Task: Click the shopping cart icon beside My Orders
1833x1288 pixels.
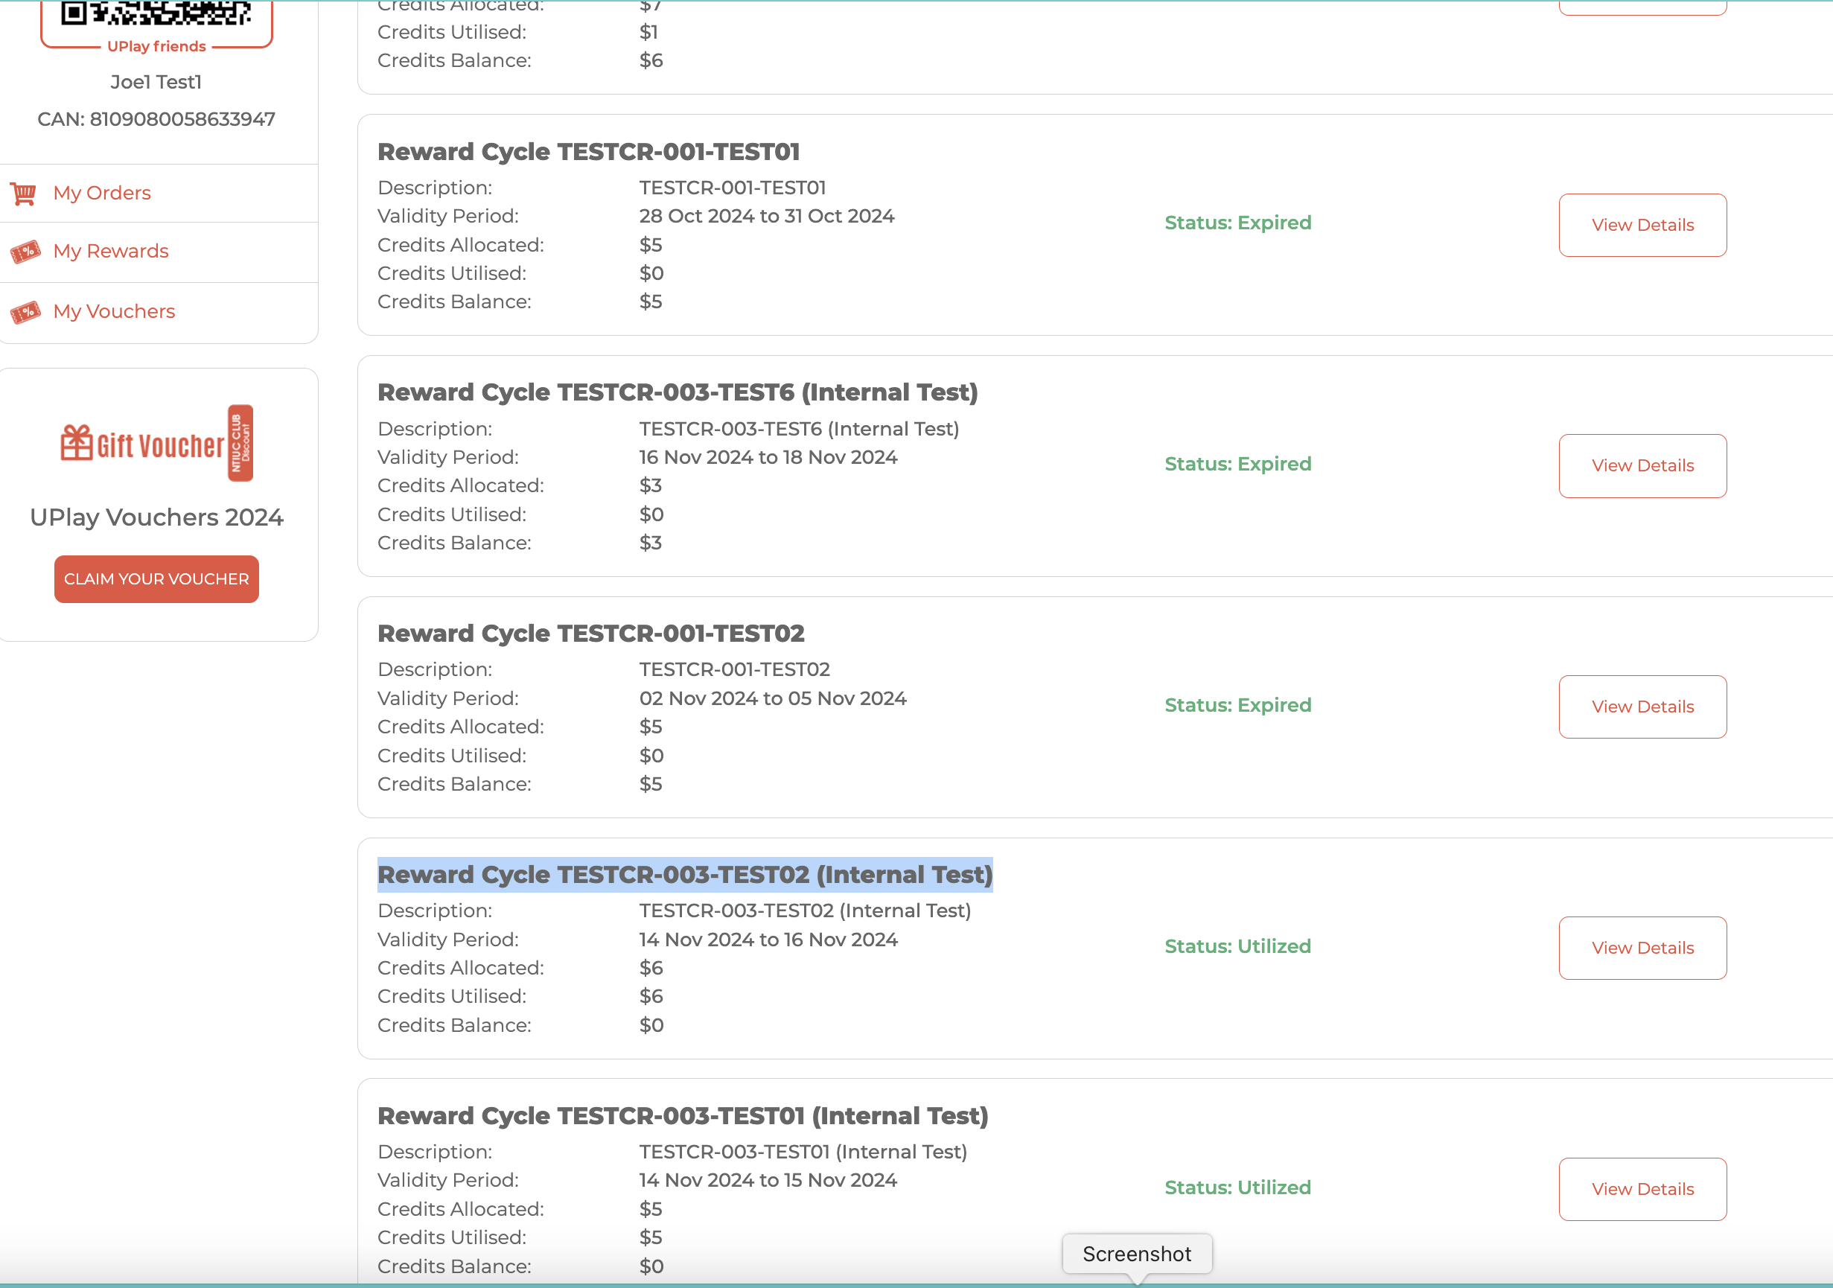Action: tap(24, 194)
